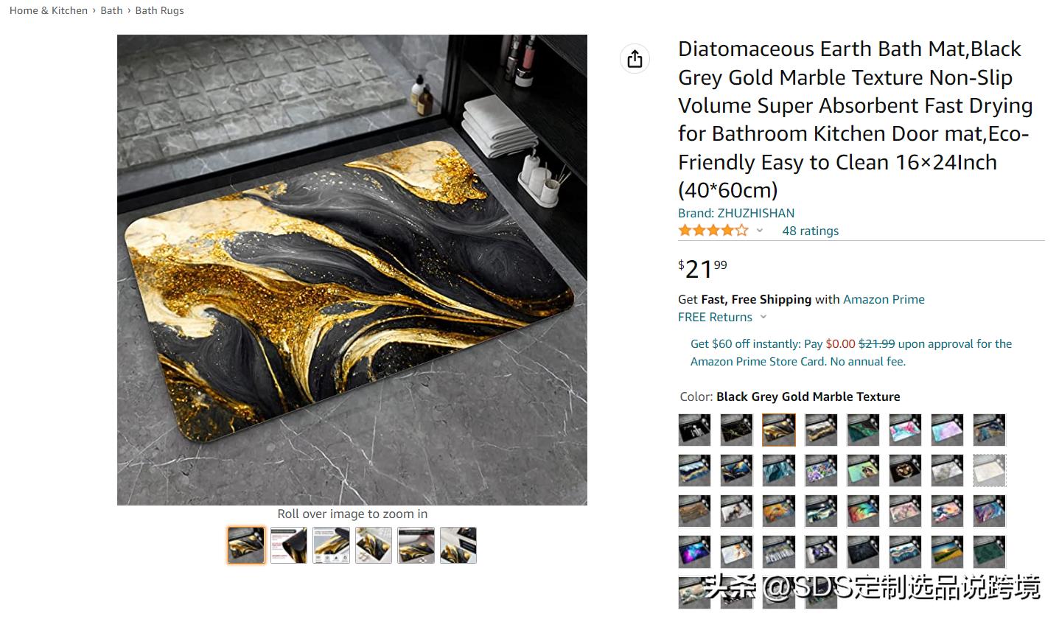
Task: Select the selected Black Grey Gold Marble swatch
Action: 779,430
